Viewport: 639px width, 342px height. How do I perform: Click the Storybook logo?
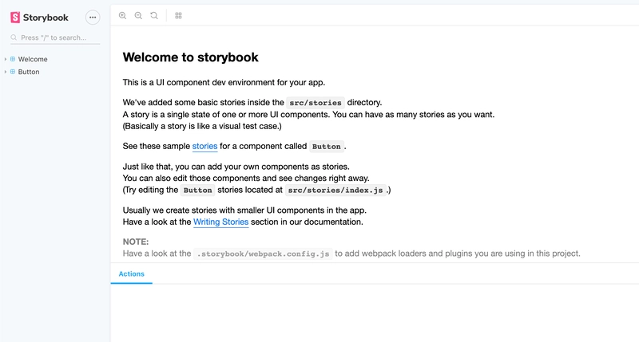pos(39,18)
